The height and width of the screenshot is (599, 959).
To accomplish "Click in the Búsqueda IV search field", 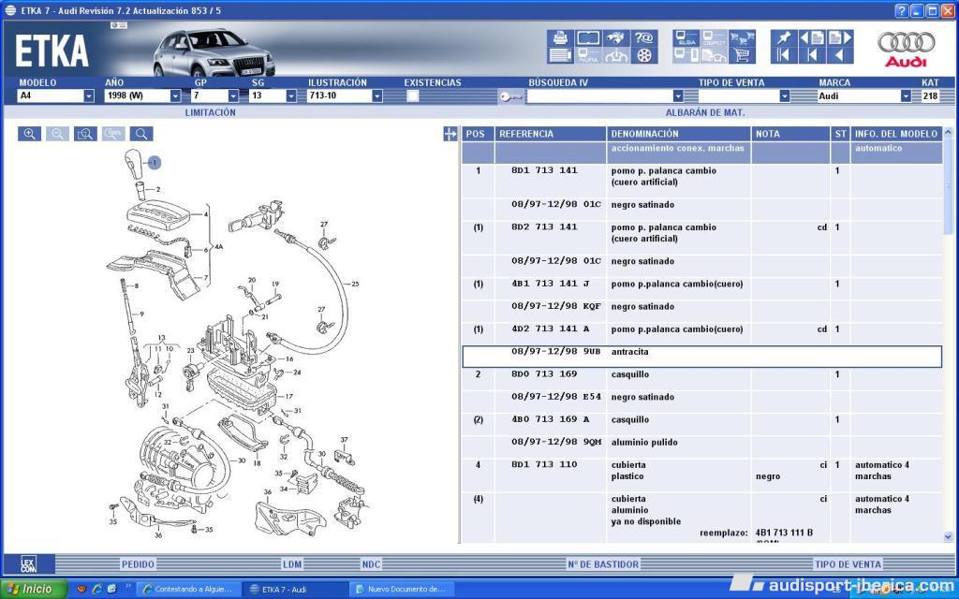I will coord(600,96).
